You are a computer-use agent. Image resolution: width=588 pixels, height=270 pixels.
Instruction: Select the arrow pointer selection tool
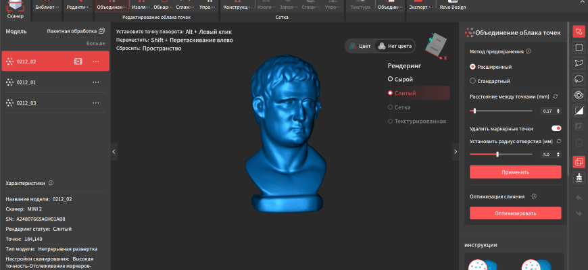tap(579, 32)
